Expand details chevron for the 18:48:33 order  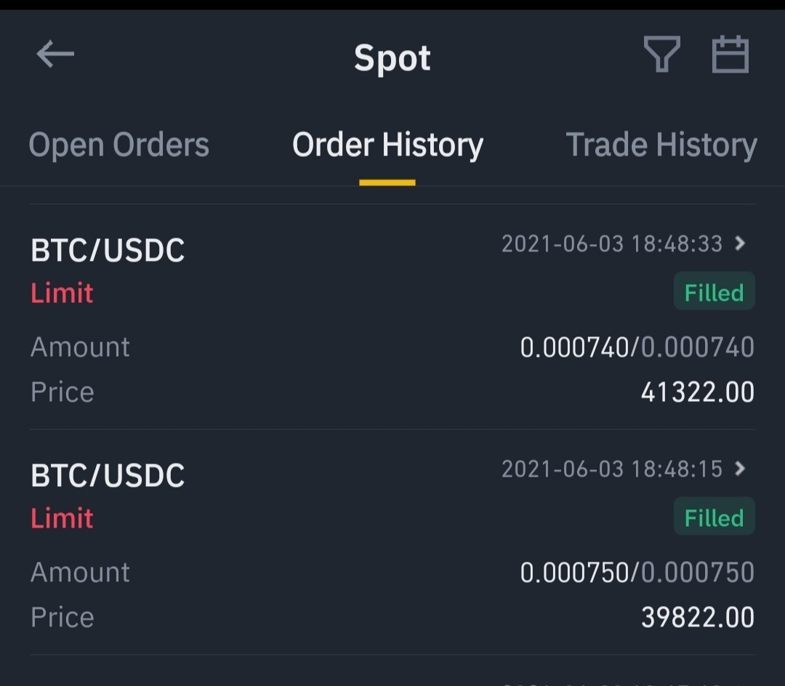click(x=739, y=243)
